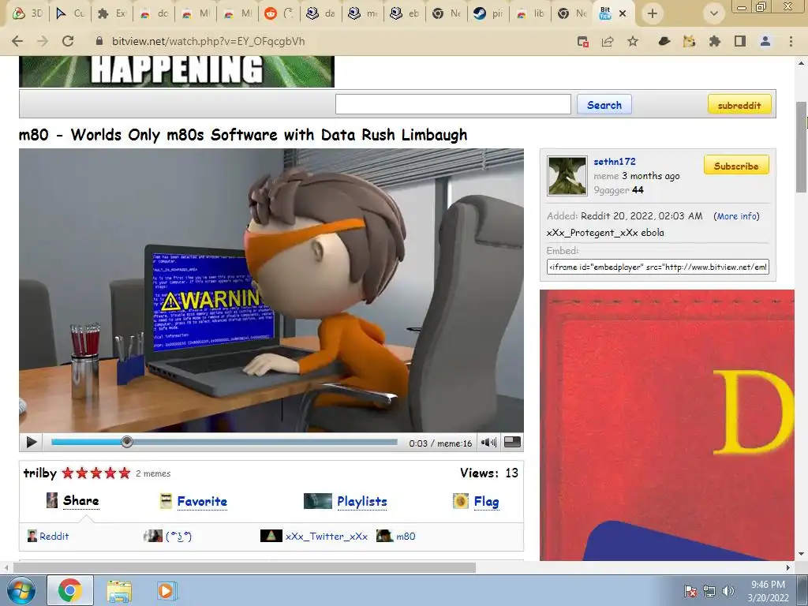The image size is (808, 606).
Task: Click the doge extension icon
Action: [689, 42]
